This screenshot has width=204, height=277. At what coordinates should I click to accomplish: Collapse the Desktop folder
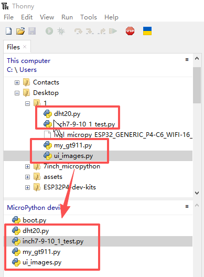tap(17, 93)
